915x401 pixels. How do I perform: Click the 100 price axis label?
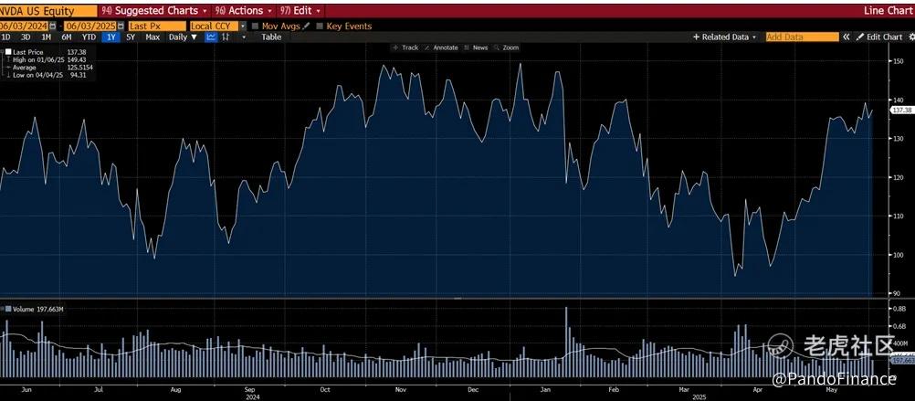(x=899, y=255)
